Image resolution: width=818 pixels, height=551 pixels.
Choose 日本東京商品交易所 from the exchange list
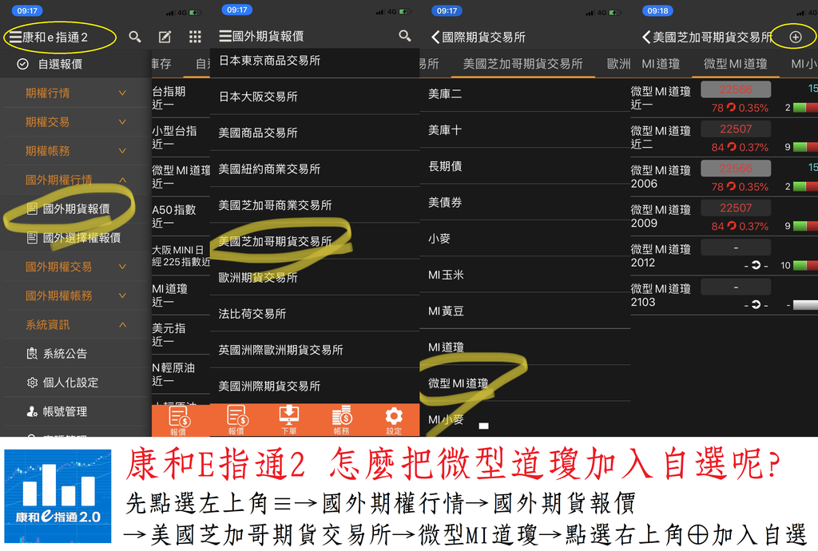coord(315,61)
